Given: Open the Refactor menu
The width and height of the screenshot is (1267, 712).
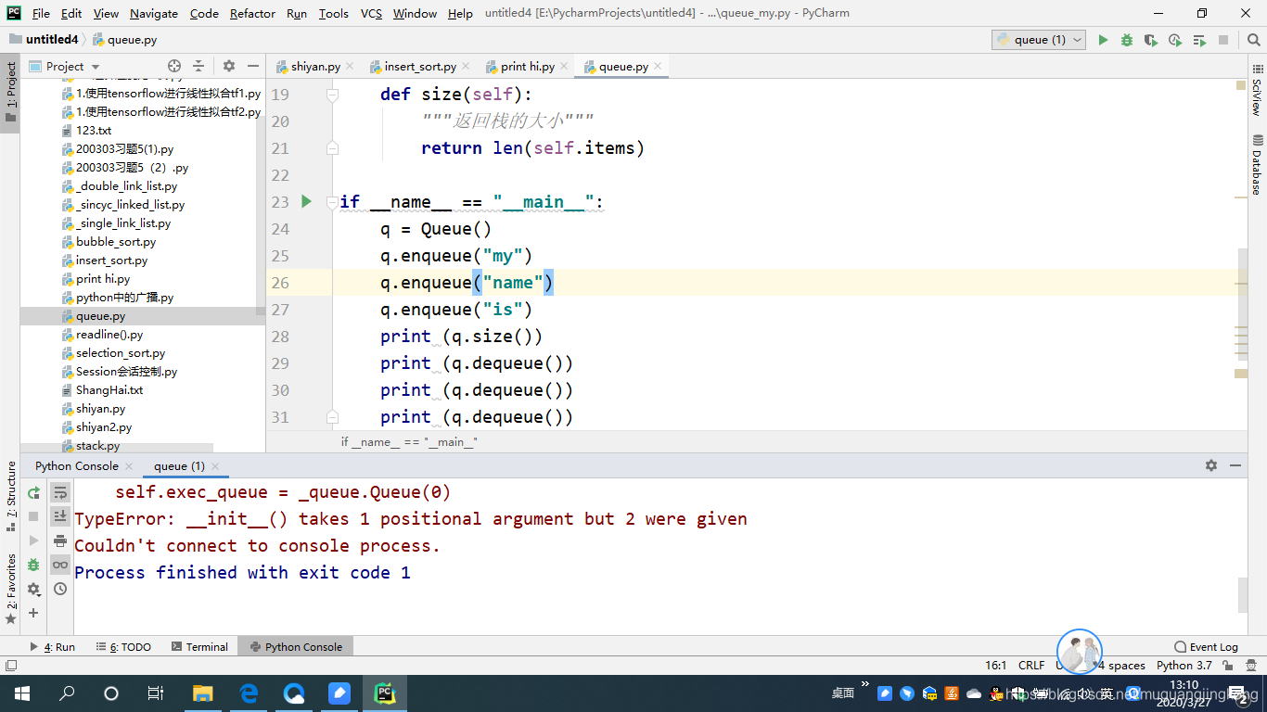Looking at the screenshot, I should [x=252, y=13].
